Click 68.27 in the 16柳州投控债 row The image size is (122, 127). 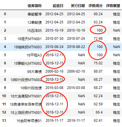click(98, 88)
